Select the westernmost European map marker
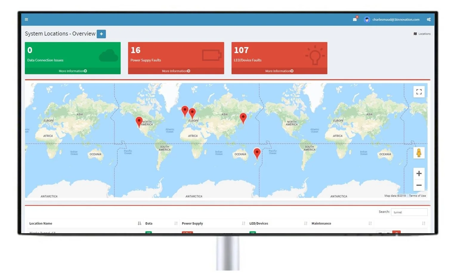 (x=185, y=111)
